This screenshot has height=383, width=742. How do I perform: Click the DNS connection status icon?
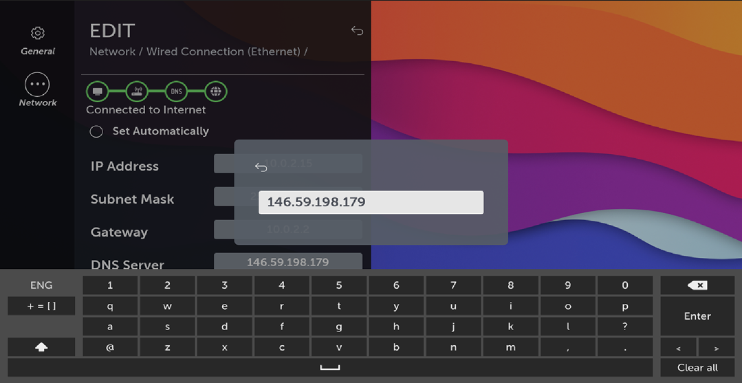tap(176, 91)
